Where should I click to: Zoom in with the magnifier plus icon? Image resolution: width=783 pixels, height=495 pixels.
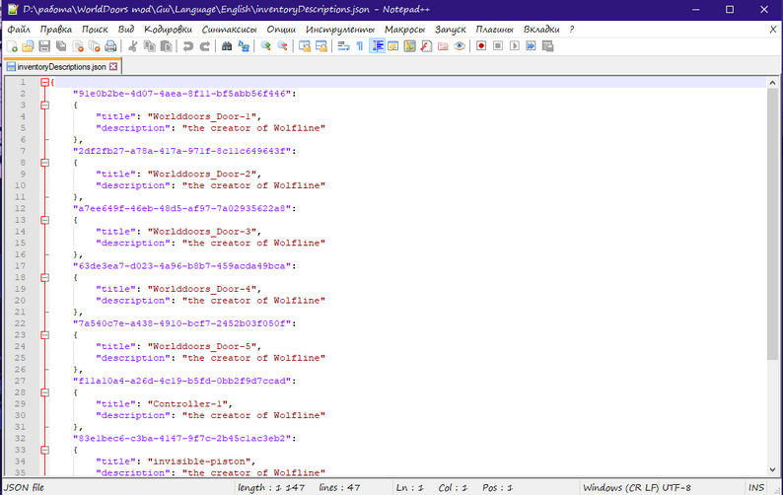point(265,46)
